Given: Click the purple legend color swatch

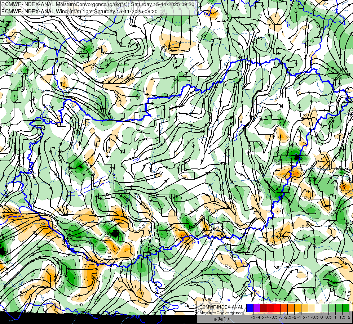Looking at the screenshot, I should (x=257, y=308).
